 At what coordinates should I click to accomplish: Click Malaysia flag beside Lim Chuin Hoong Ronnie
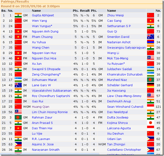coord(18,112)
